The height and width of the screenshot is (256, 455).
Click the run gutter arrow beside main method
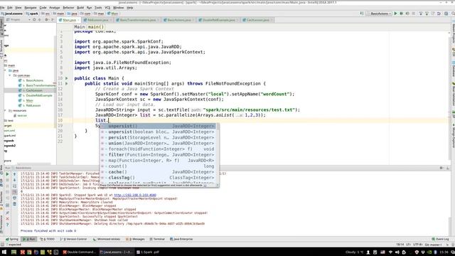click(66, 84)
